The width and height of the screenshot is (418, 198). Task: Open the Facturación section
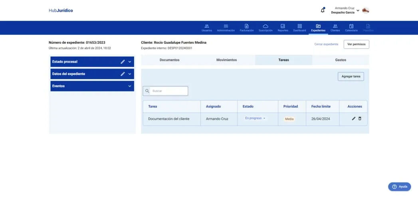pyautogui.click(x=247, y=28)
